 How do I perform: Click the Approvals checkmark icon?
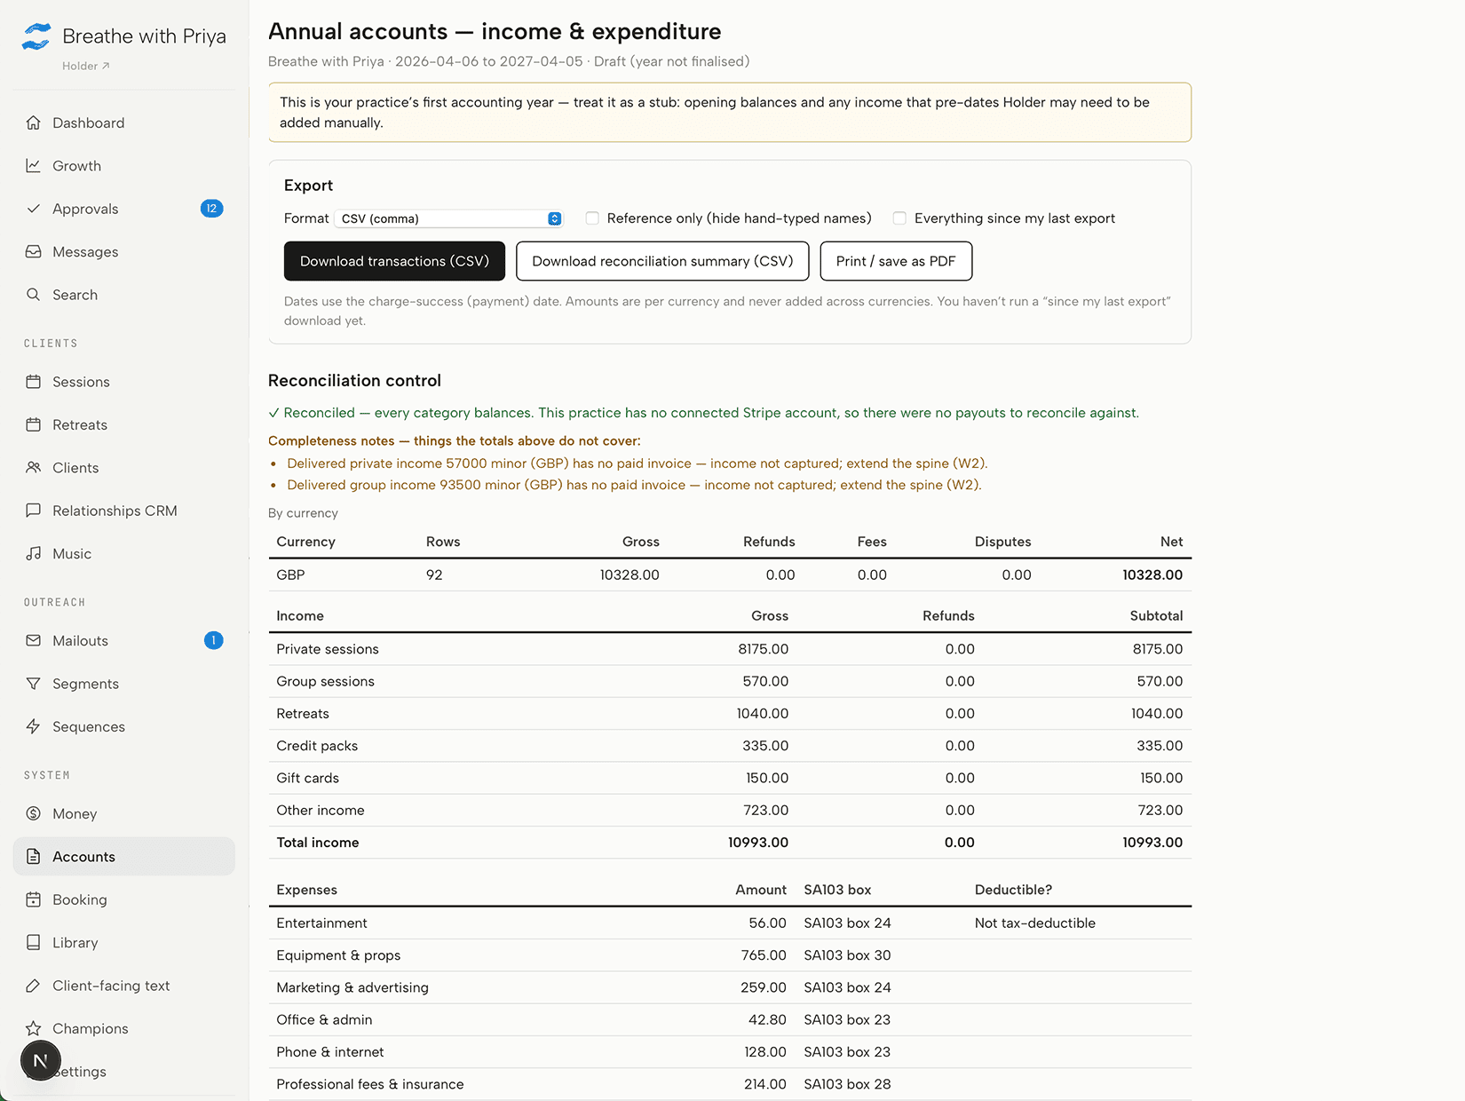34,209
